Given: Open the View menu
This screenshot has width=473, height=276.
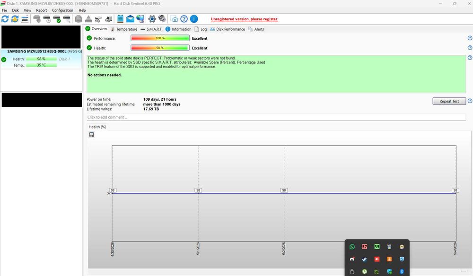Looking at the screenshot, I should click(x=27, y=10).
